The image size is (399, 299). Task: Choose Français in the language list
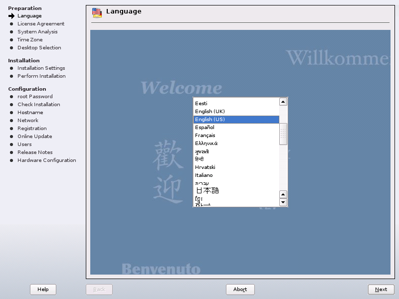(236, 135)
